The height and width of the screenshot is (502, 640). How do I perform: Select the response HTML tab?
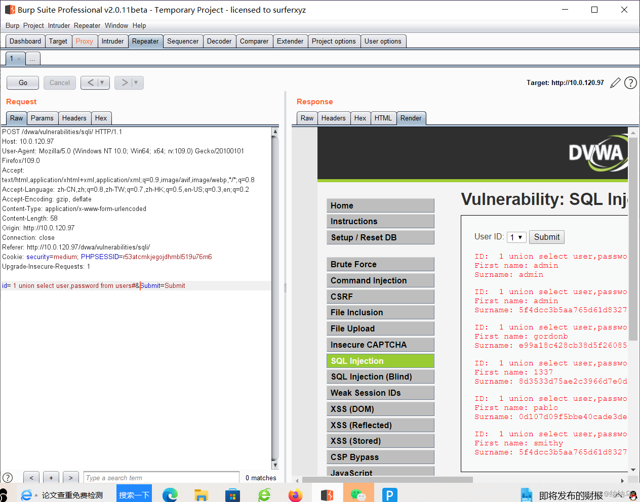(383, 118)
